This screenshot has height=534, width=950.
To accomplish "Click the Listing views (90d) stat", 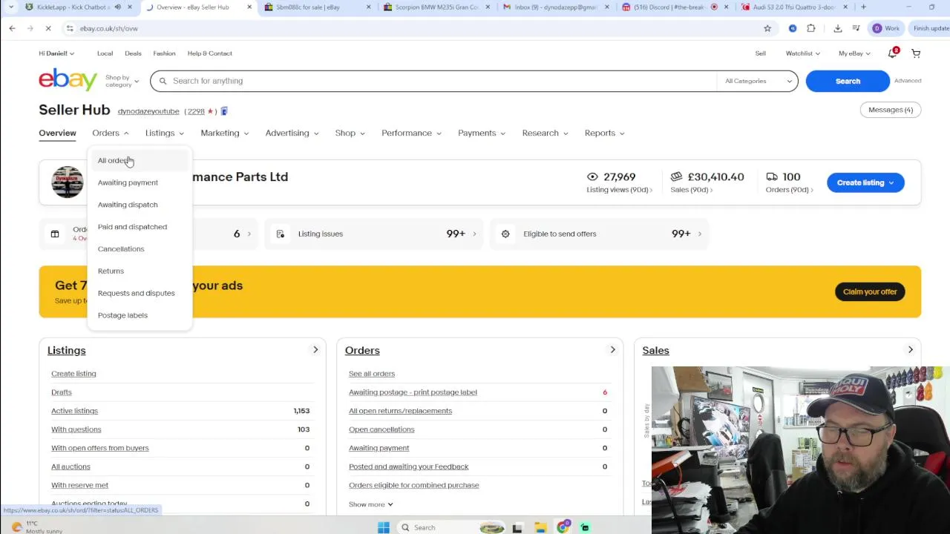I will (620, 182).
